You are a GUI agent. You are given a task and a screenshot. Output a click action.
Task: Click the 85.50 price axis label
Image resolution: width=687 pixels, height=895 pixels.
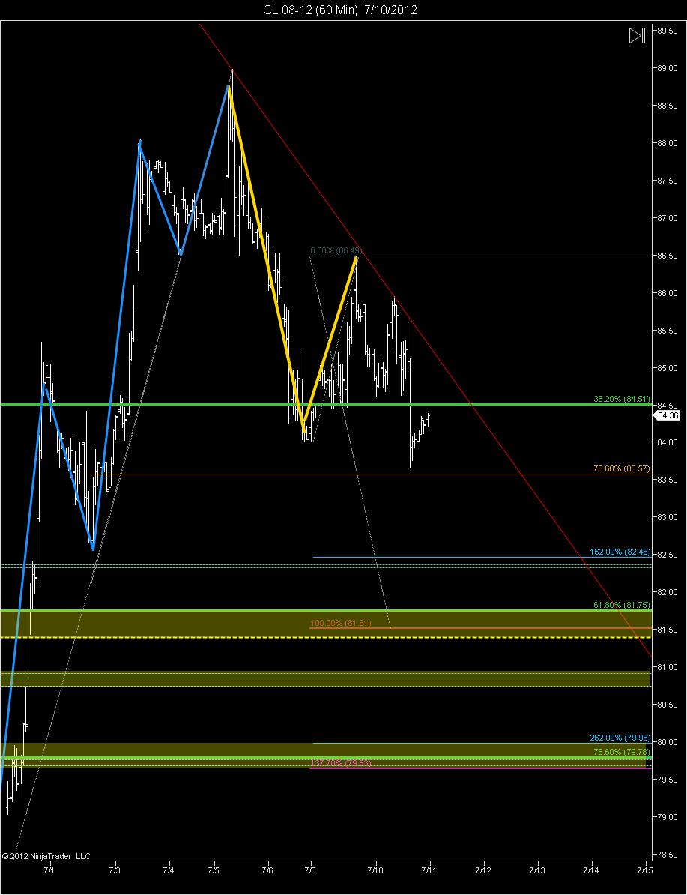tap(668, 331)
